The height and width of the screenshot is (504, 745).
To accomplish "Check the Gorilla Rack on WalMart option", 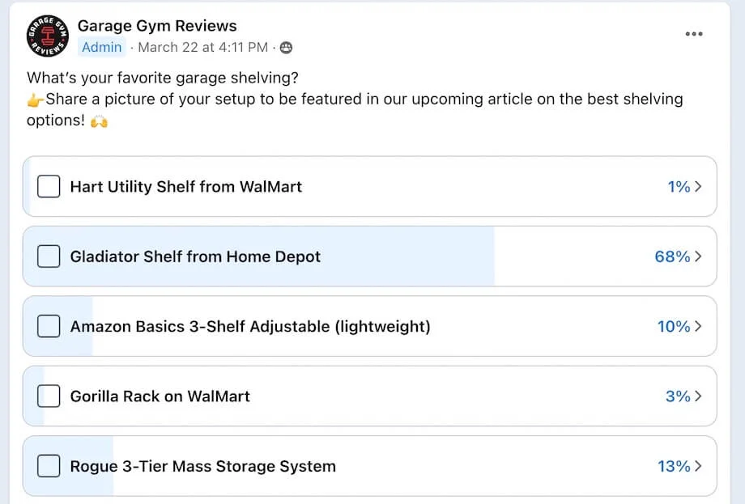I will (x=49, y=396).
